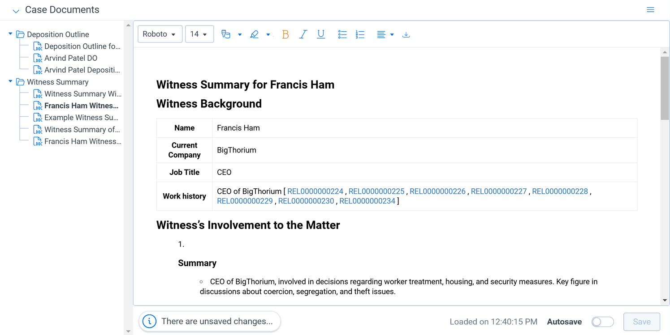Click the Save button
670x335 pixels.
click(x=642, y=322)
